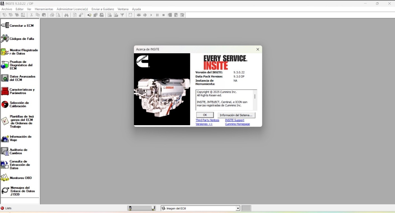Open Información de Viaje
The height and width of the screenshot is (213, 395).
(x=16, y=138)
